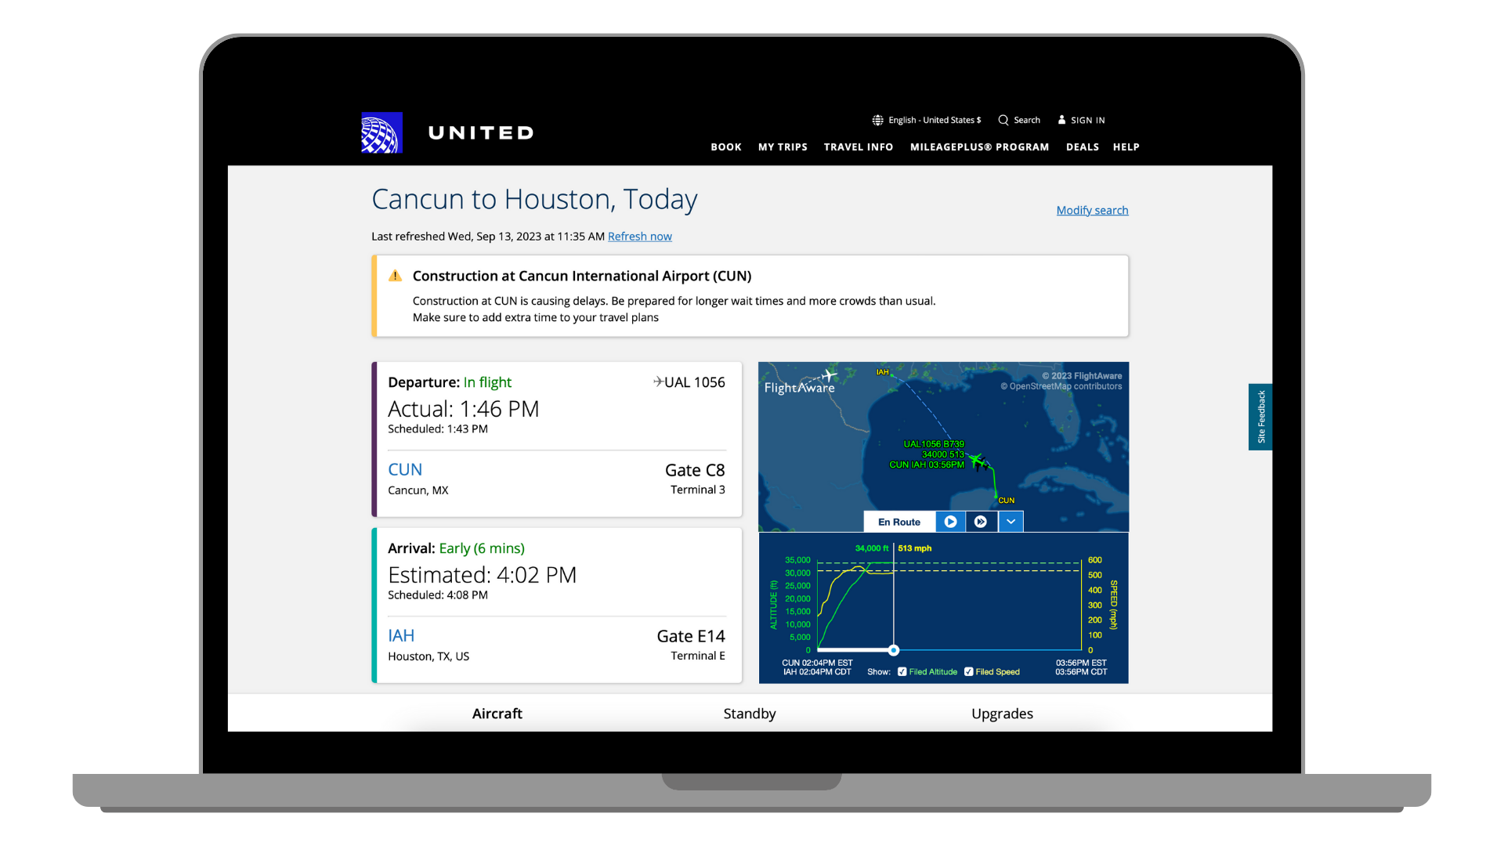Click the construction warning alert icon
Screen dimensions: 1504x846
[396, 276]
